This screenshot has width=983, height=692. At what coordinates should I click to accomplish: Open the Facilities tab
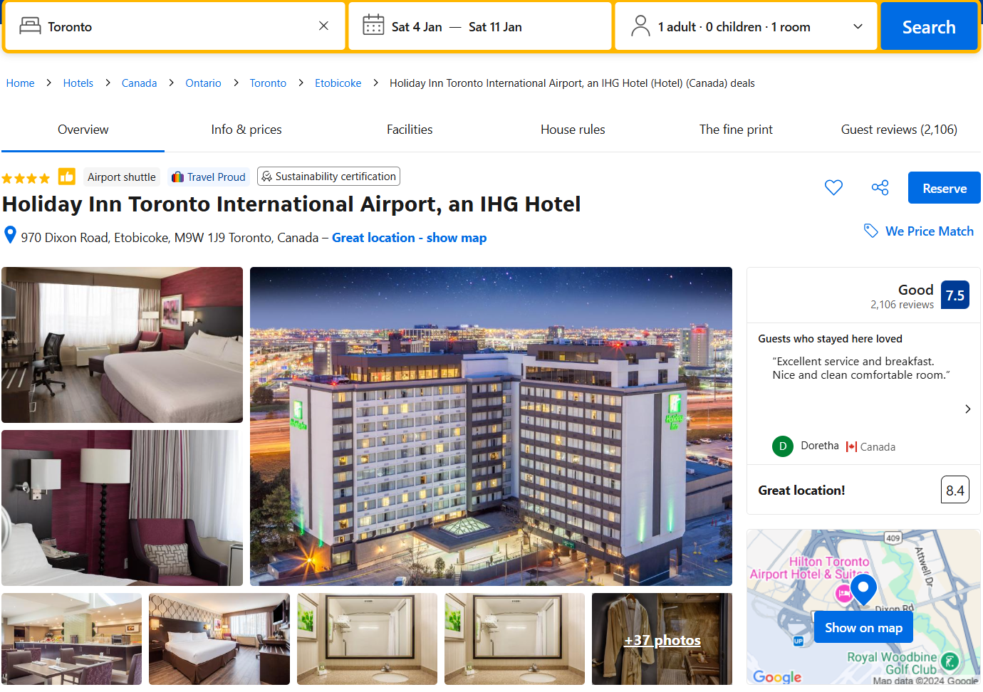(x=410, y=130)
